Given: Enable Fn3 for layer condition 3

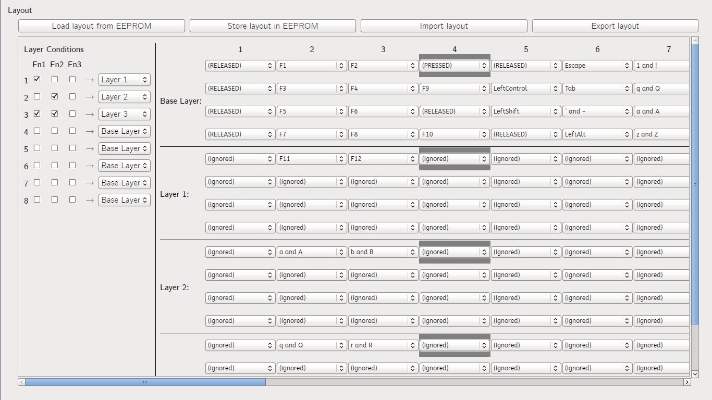Looking at the screenshot, I should tap(72, 114).
